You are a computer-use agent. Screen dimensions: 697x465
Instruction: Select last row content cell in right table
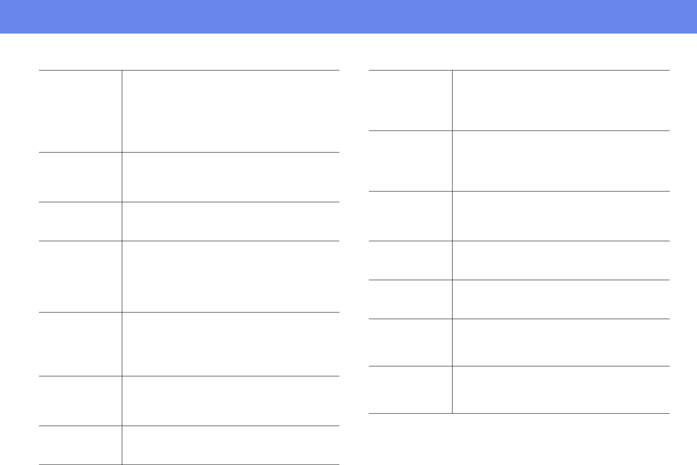[x=561, y=390]
